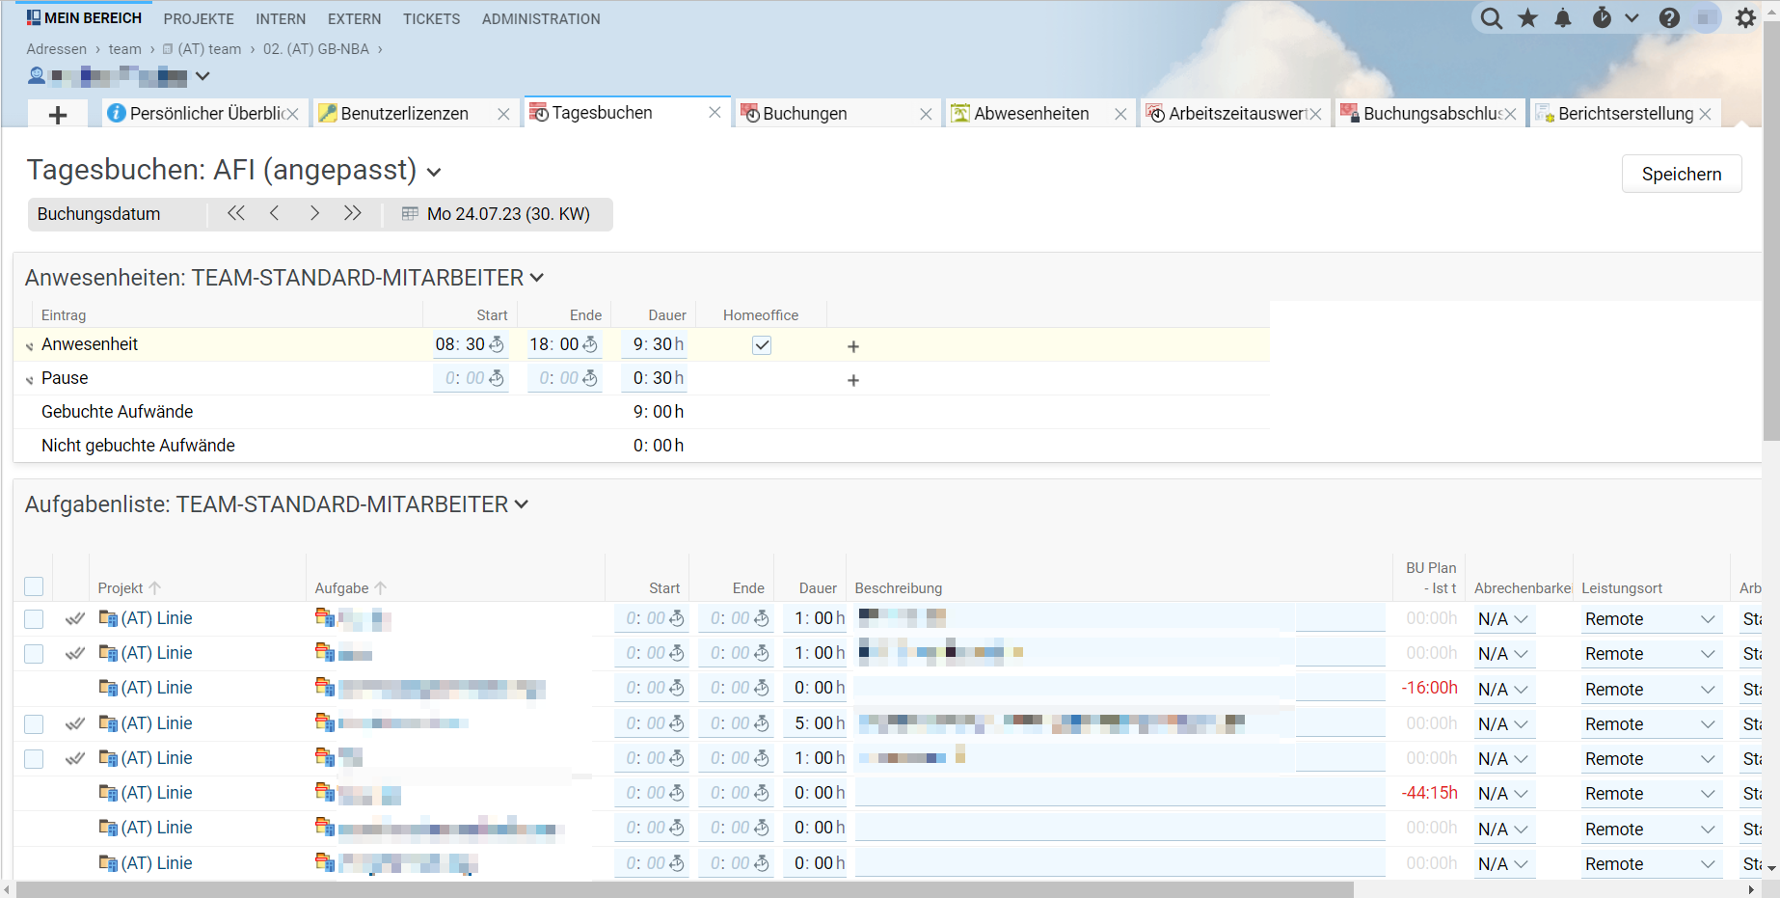The image size is (1780, 898).
Task: Open Leistungsort dropdown in first task row
Action: [1649, 619]
